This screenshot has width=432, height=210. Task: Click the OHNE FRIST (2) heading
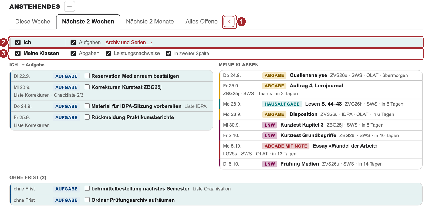(x=28, y=177)
